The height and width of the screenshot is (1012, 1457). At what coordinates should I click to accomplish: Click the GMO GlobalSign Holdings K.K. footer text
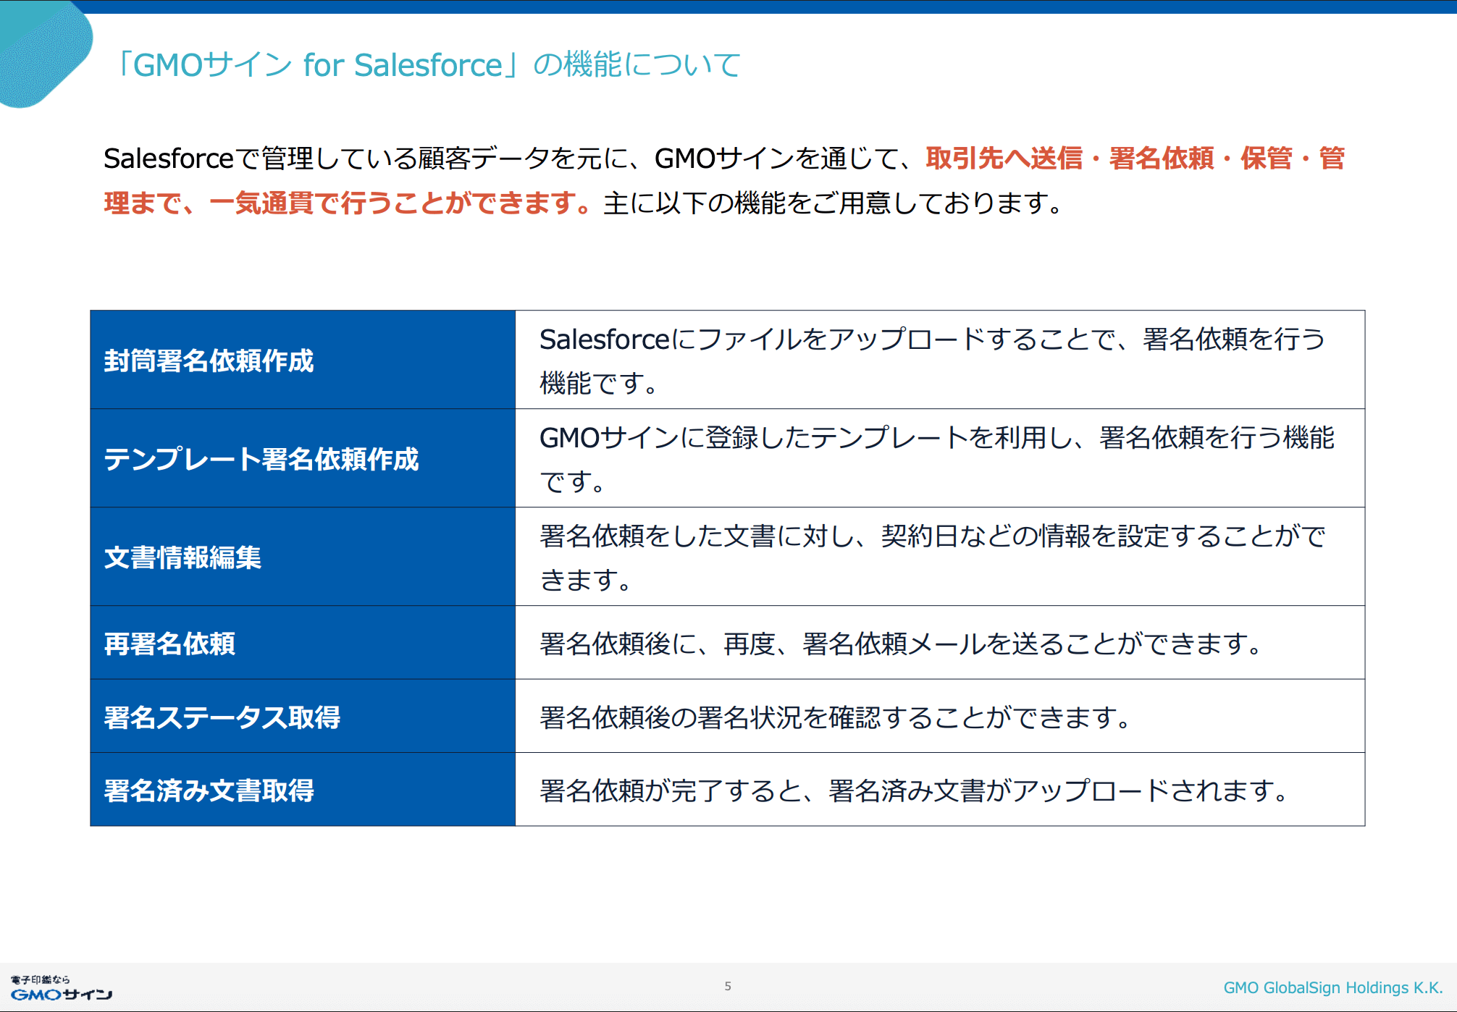1332,988
